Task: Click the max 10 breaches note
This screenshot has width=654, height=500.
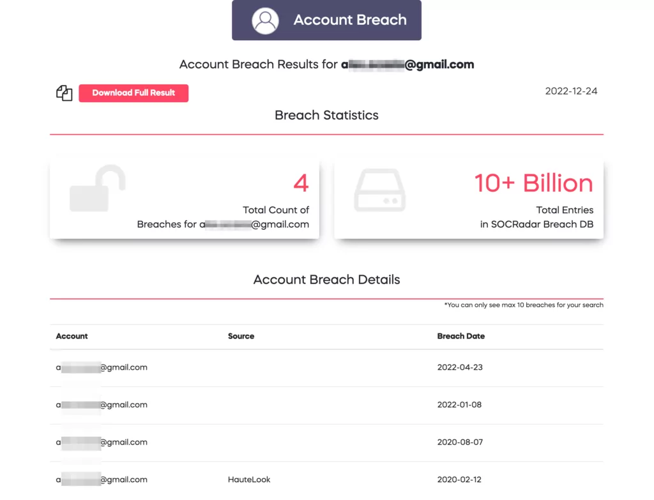Action: [524, 305]
